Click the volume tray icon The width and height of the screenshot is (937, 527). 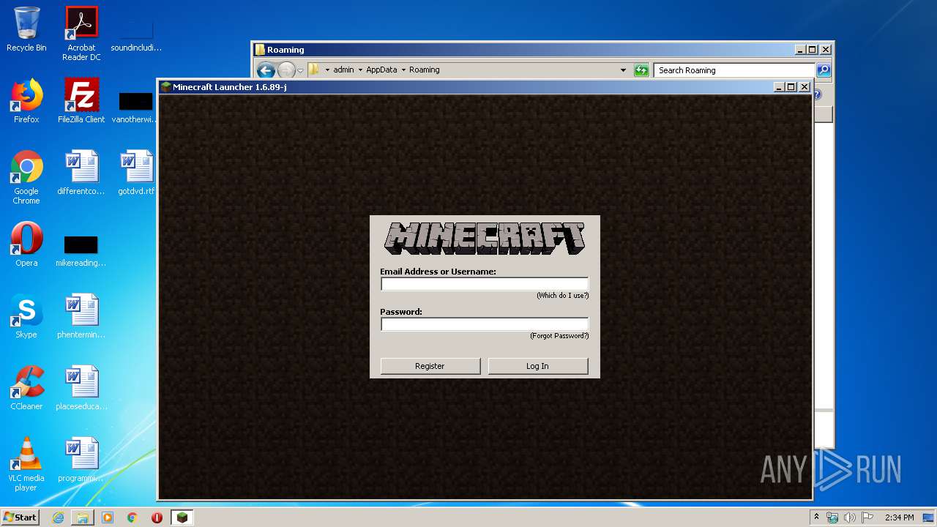850,517
